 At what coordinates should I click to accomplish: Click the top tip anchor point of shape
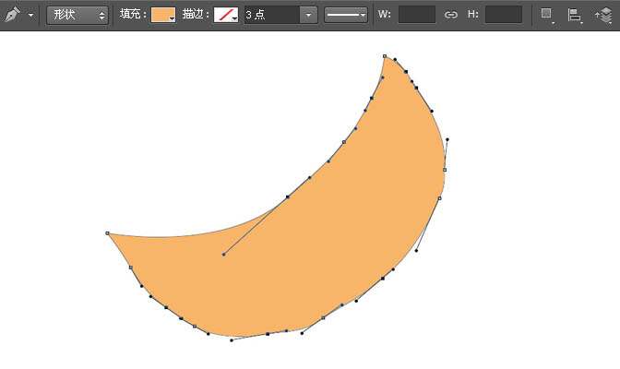click(385, 56)
